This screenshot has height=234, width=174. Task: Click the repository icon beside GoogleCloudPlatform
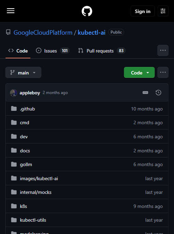[8, 32]
